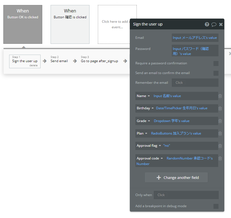Click the Remember the email expression field
The image size is (231, 218).
click(x=195, y=83)
